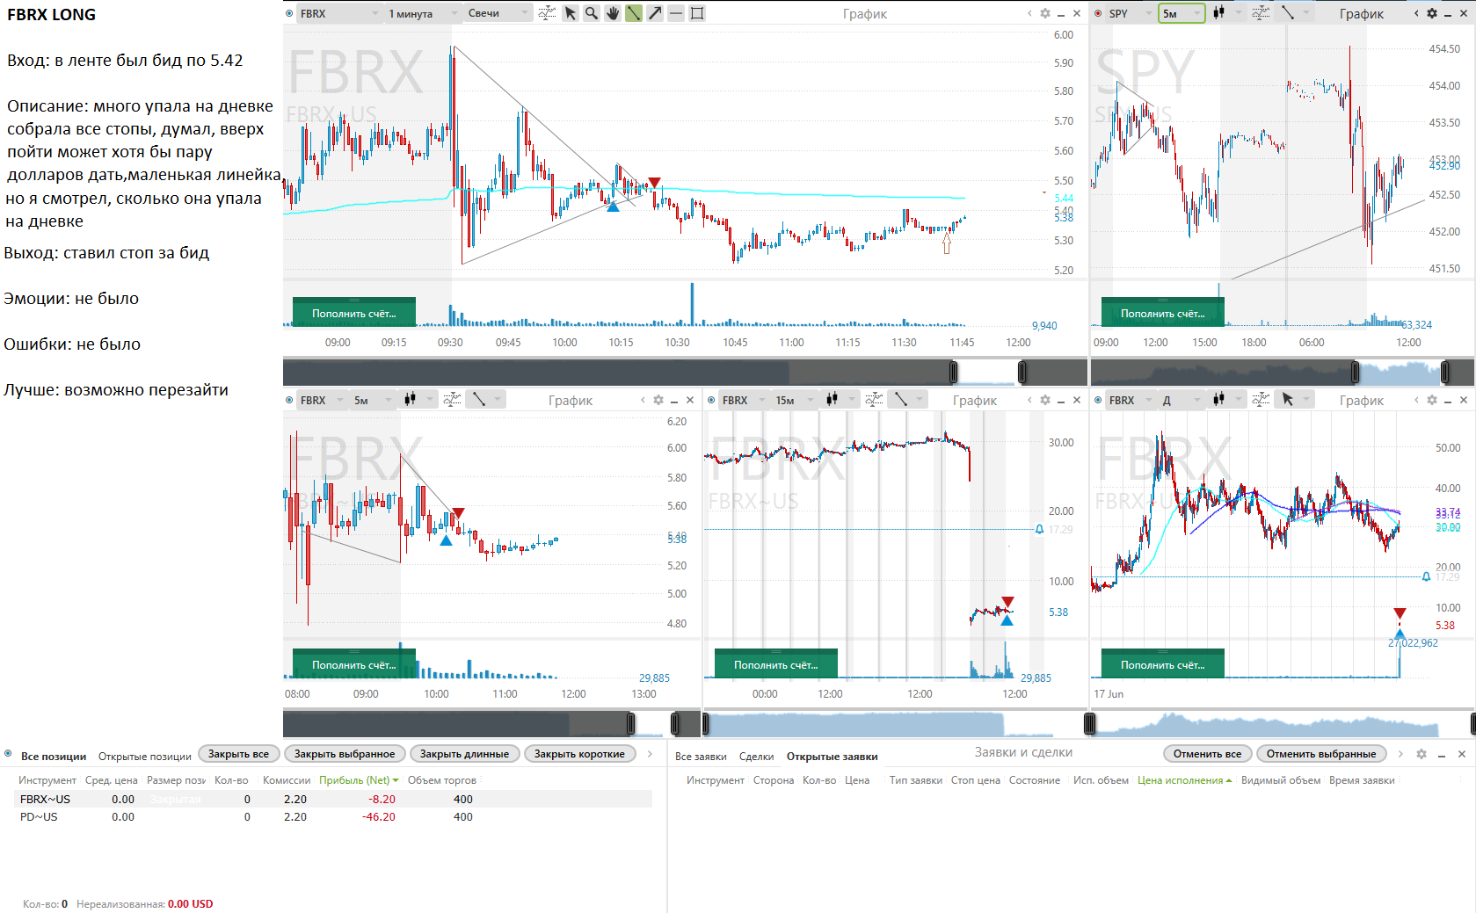Image resolution: width=1476 pixels, height=913 pixels.
Task: Open settings gear in orders and trades panel
Action: tap(1421, 754)
